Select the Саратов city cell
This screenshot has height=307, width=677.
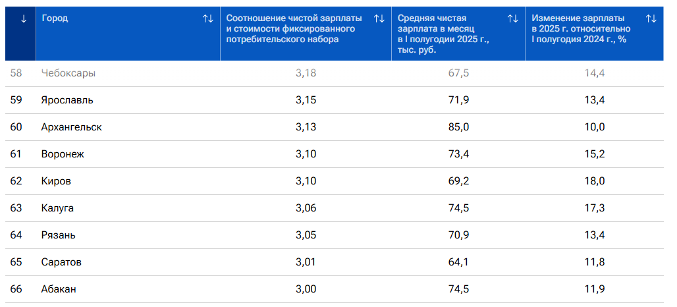[61, 262]
